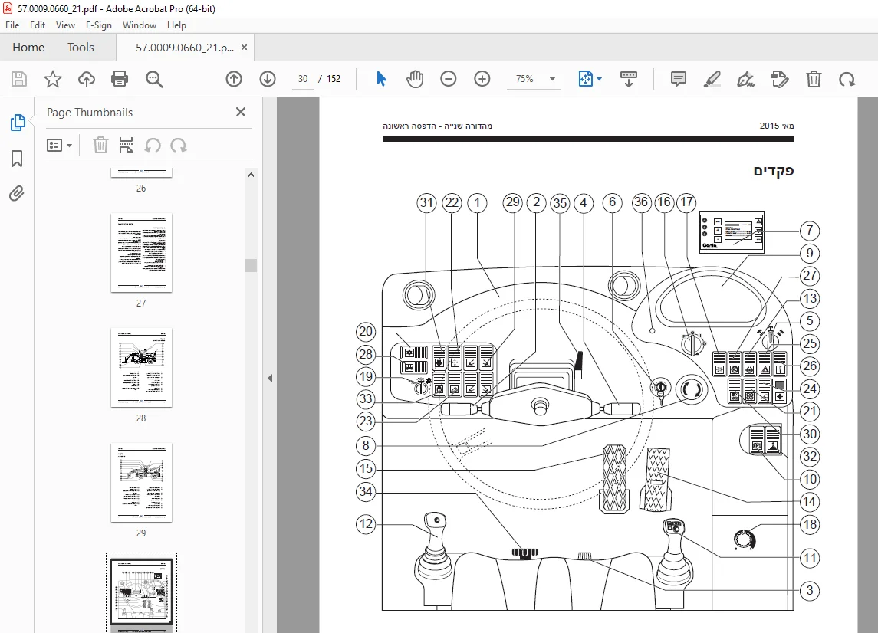
Task: Open thumbnail options dropdown menu
Action: (59, 146)
